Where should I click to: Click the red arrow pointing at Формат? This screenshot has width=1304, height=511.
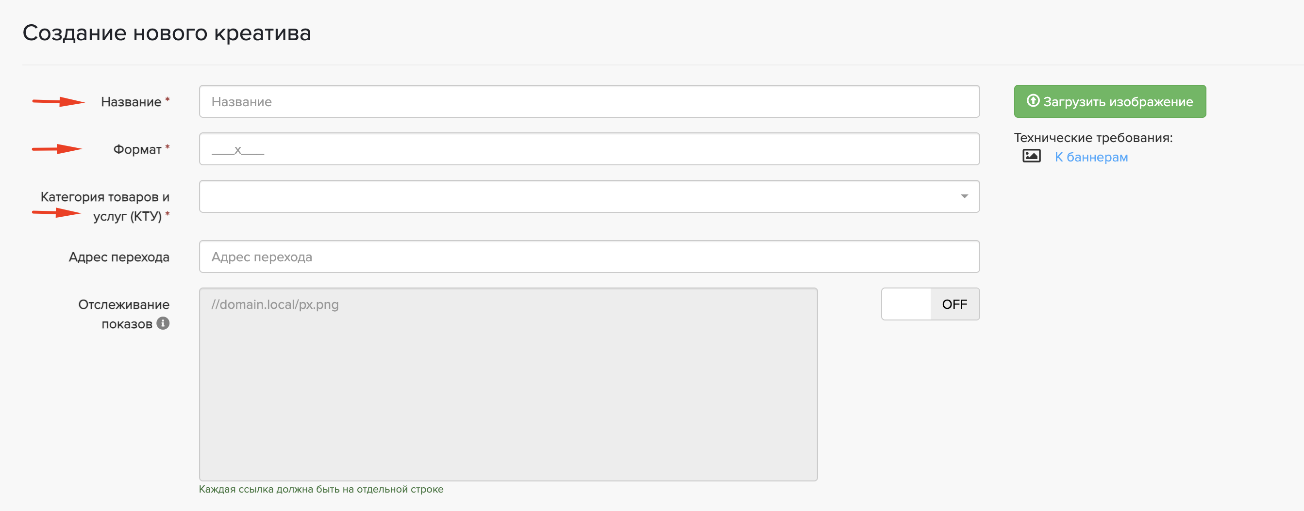tap(57, 149)
